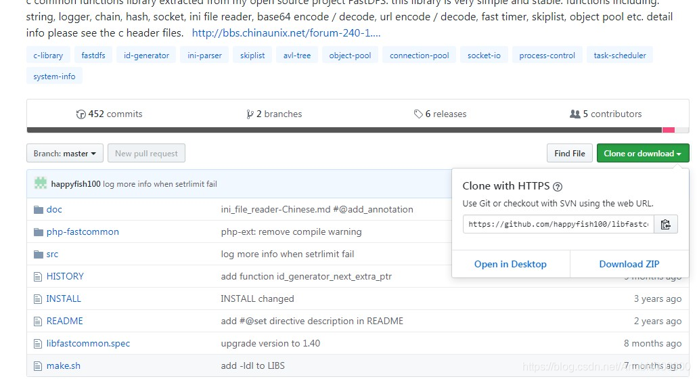697x379 pixels.
Task: Open the 452 commits link
Action: pos(110,114)
